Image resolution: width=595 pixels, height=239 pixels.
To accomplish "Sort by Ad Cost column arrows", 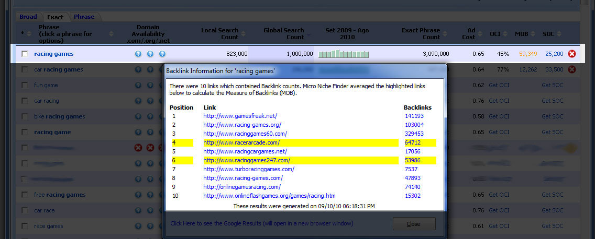I will 480,33.
